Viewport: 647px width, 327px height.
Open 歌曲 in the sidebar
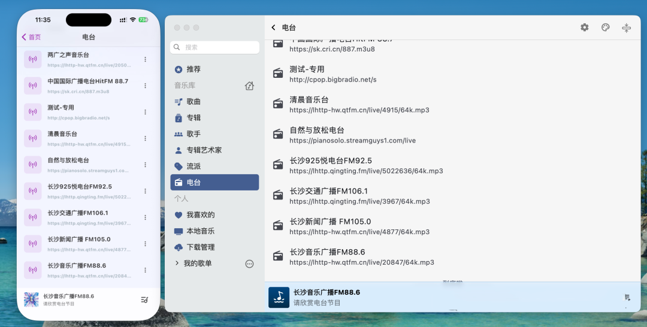[214, 101]
